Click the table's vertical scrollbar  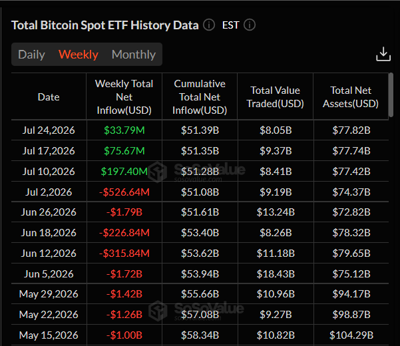click(391, 95)
